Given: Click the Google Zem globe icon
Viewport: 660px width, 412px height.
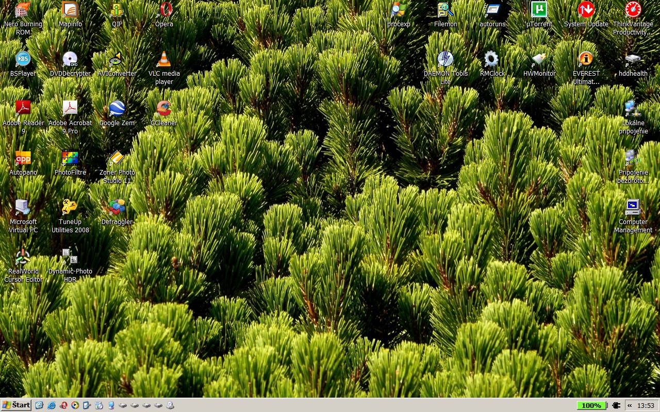Looking at the screenshot, I should [x=117, y=109].
